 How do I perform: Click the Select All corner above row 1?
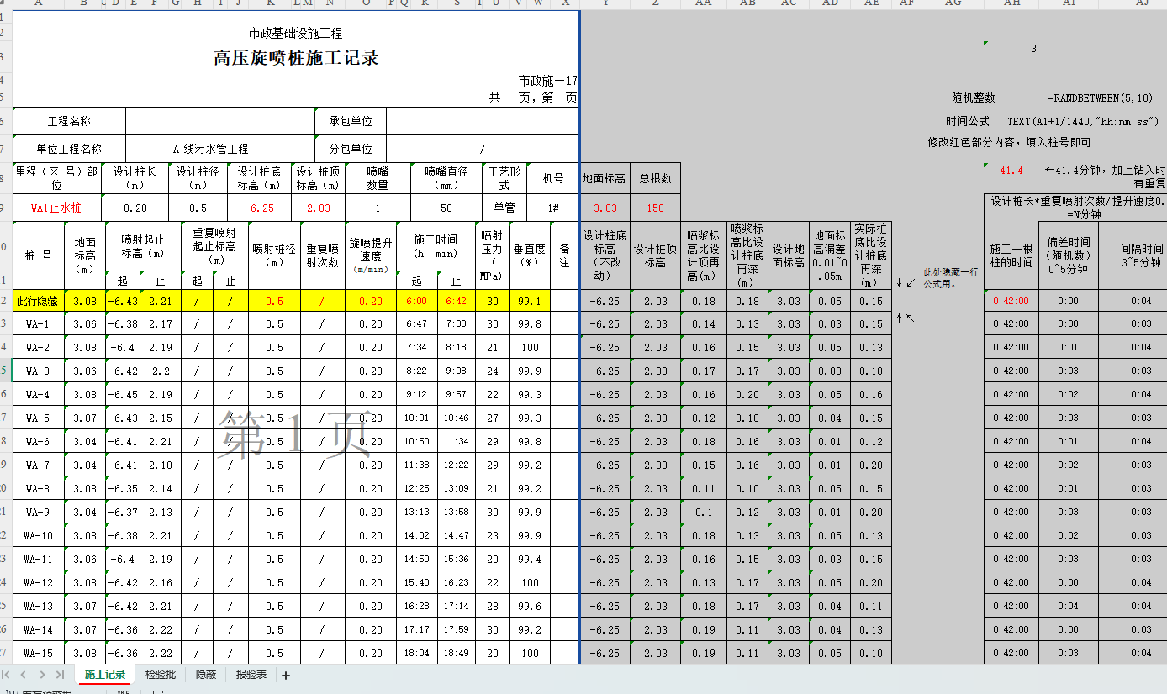pos(6,4)
